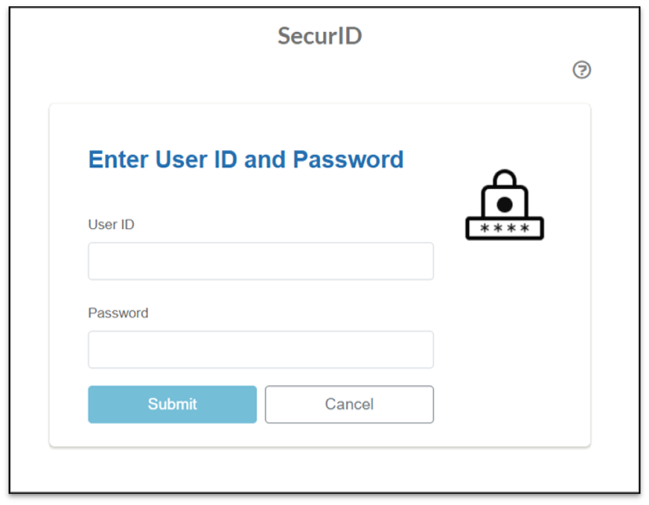The width and height of the screenshot is (649, 505).
Task: Focus the User ID text field
Action: click(260, 261)
